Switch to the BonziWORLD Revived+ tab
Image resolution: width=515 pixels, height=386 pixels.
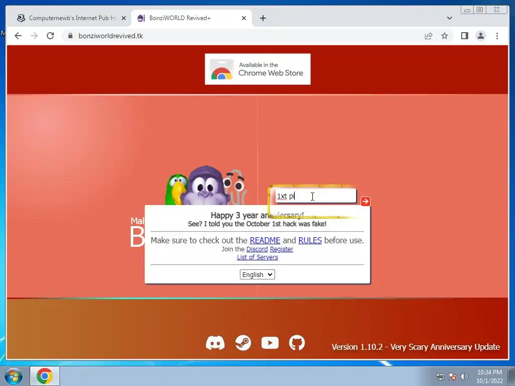[192, 18]
